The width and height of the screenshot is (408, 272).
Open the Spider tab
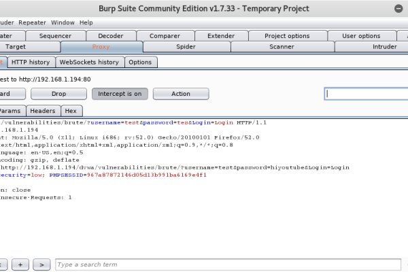tap(185, 47)
